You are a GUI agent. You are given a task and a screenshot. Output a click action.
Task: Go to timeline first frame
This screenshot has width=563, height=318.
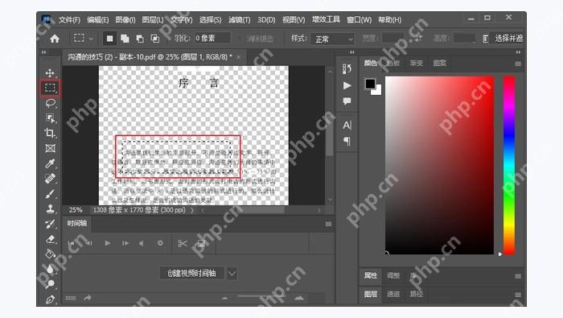coord(71,243)
